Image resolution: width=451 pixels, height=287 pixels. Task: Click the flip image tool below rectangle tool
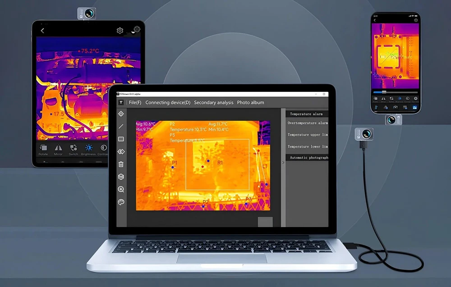pos(121,152)
